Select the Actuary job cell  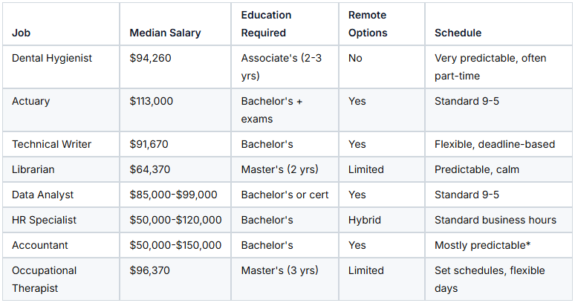pyautogui.click(x=30, y=101)
